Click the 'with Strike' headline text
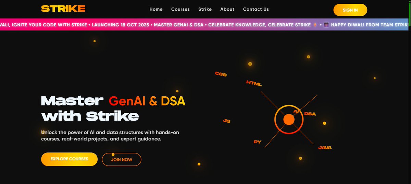Viewport: 411px width, 184px height. pyautogui.click(x=90, y=116)
